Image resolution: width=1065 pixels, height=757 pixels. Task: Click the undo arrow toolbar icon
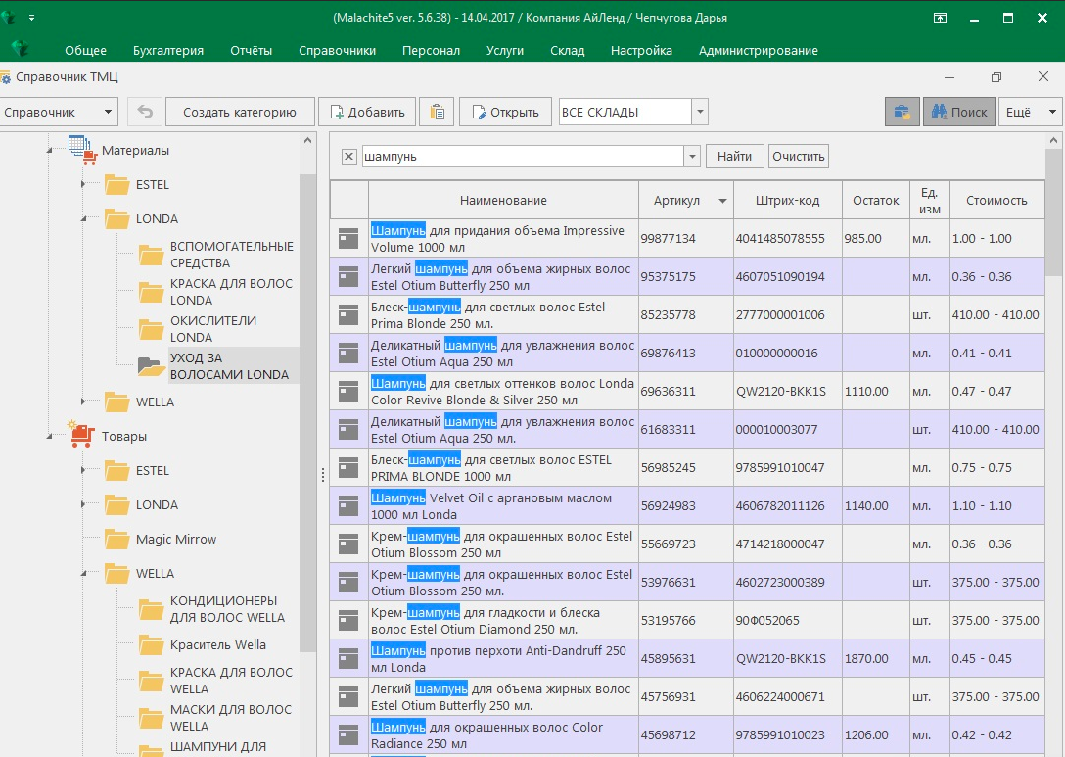145,112
